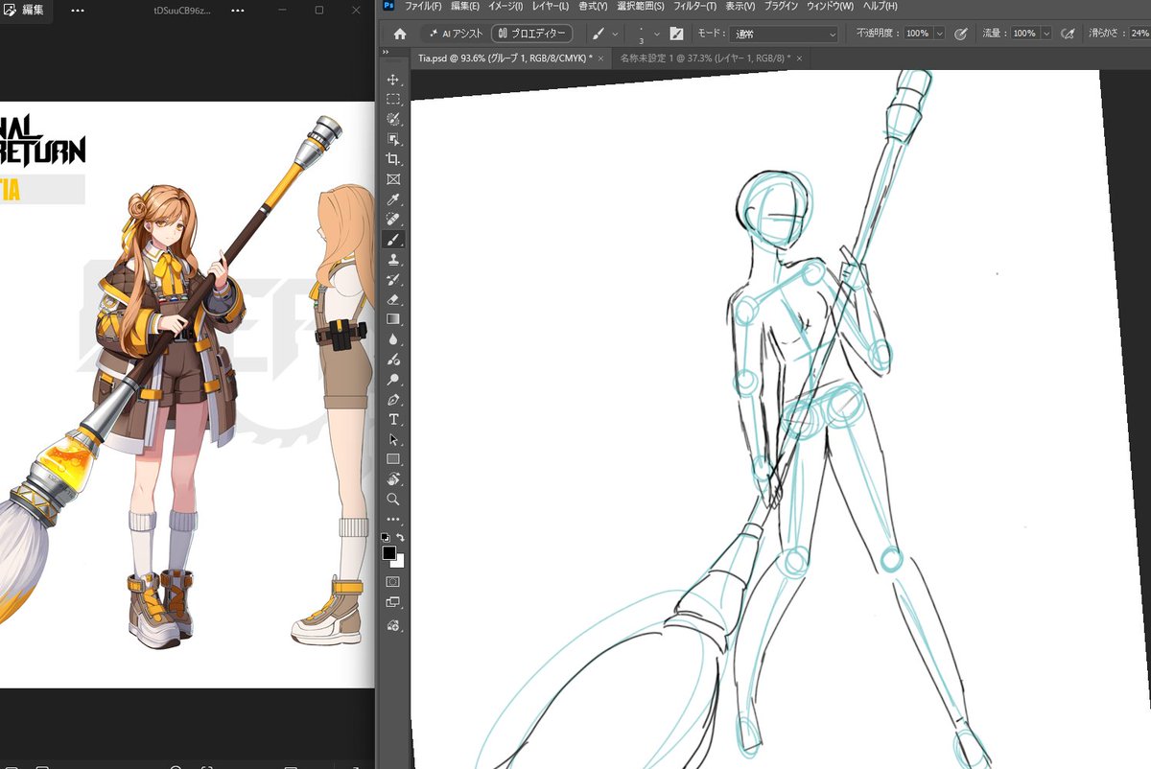Screen dimensions: 1151x769
Task: Select the Blur tool droplet icon
Action: pos(393,339)
